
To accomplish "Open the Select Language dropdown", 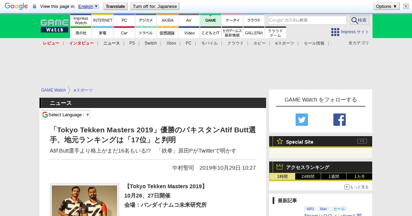I will tap(66, 115).
